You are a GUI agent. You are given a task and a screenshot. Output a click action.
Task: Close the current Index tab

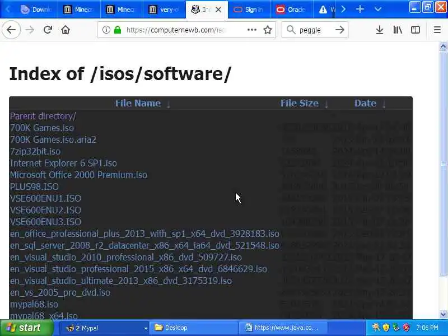pyautogui.click(x=218, y=10)
